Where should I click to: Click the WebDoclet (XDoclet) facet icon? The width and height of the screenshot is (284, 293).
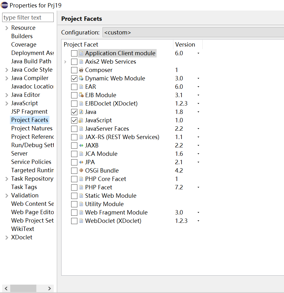click(x=81, y=221)
